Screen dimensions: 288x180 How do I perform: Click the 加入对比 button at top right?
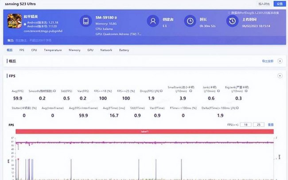(x=264, y=4)
